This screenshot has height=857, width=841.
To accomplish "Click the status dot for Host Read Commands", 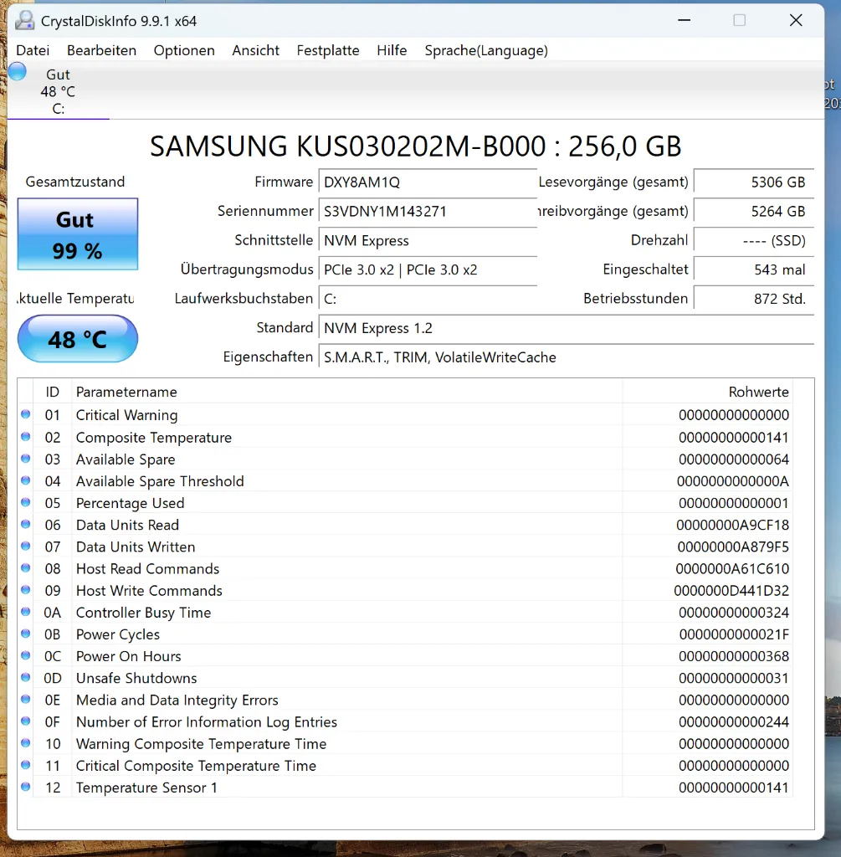I will [x=26, y=568].
